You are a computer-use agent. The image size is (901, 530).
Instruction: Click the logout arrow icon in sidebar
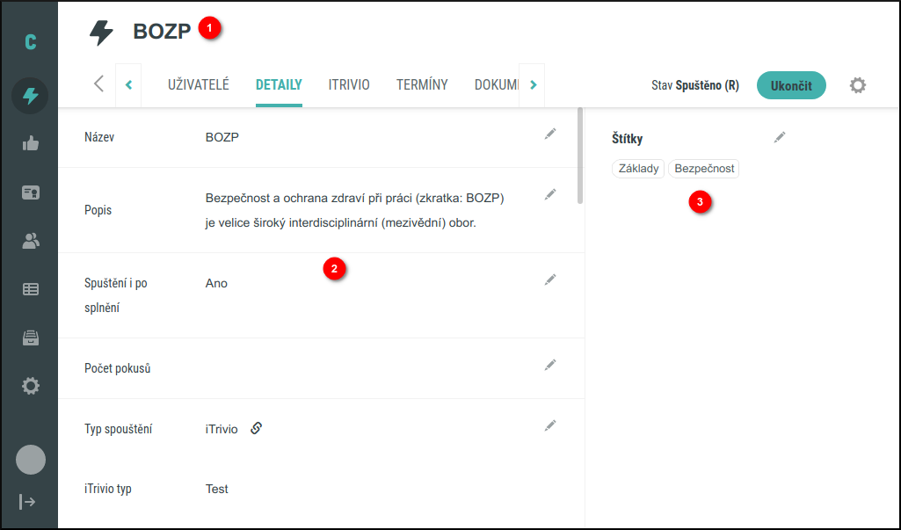point(28,502)
